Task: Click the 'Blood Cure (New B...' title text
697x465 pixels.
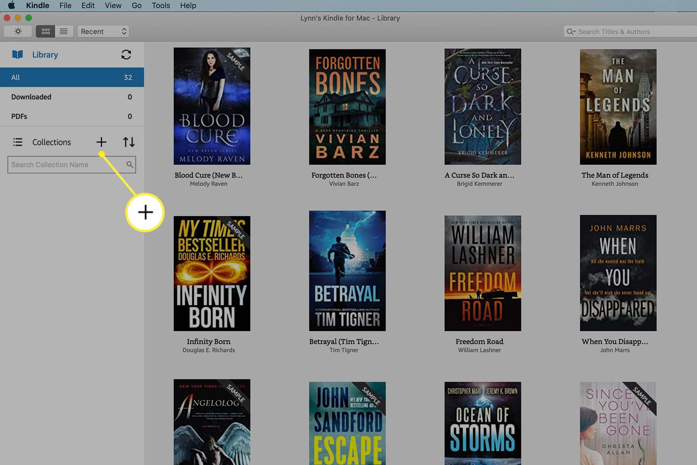Action: (x=209, y=175)
